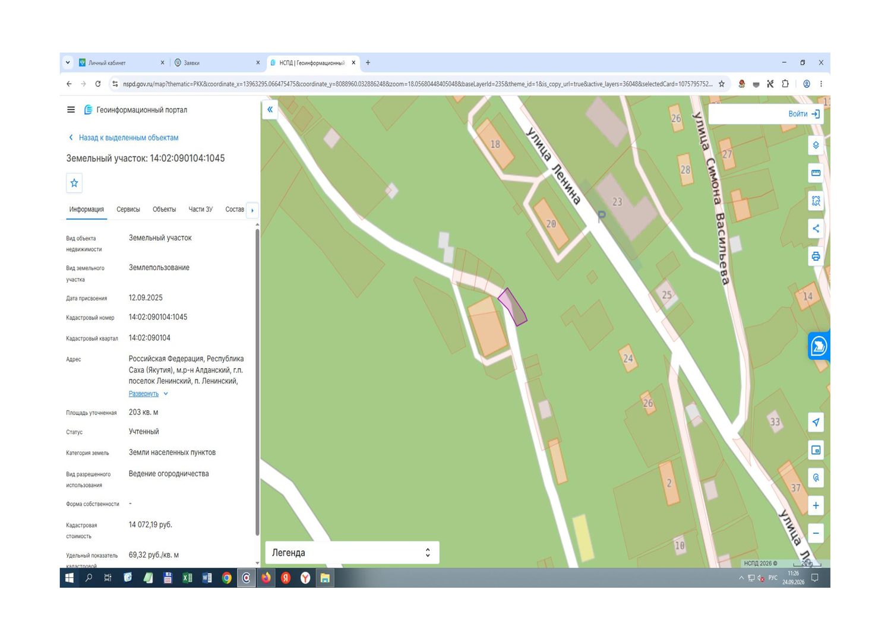Expand the Легенда panel
The image size is (891, 630).
tap(352, 552)
